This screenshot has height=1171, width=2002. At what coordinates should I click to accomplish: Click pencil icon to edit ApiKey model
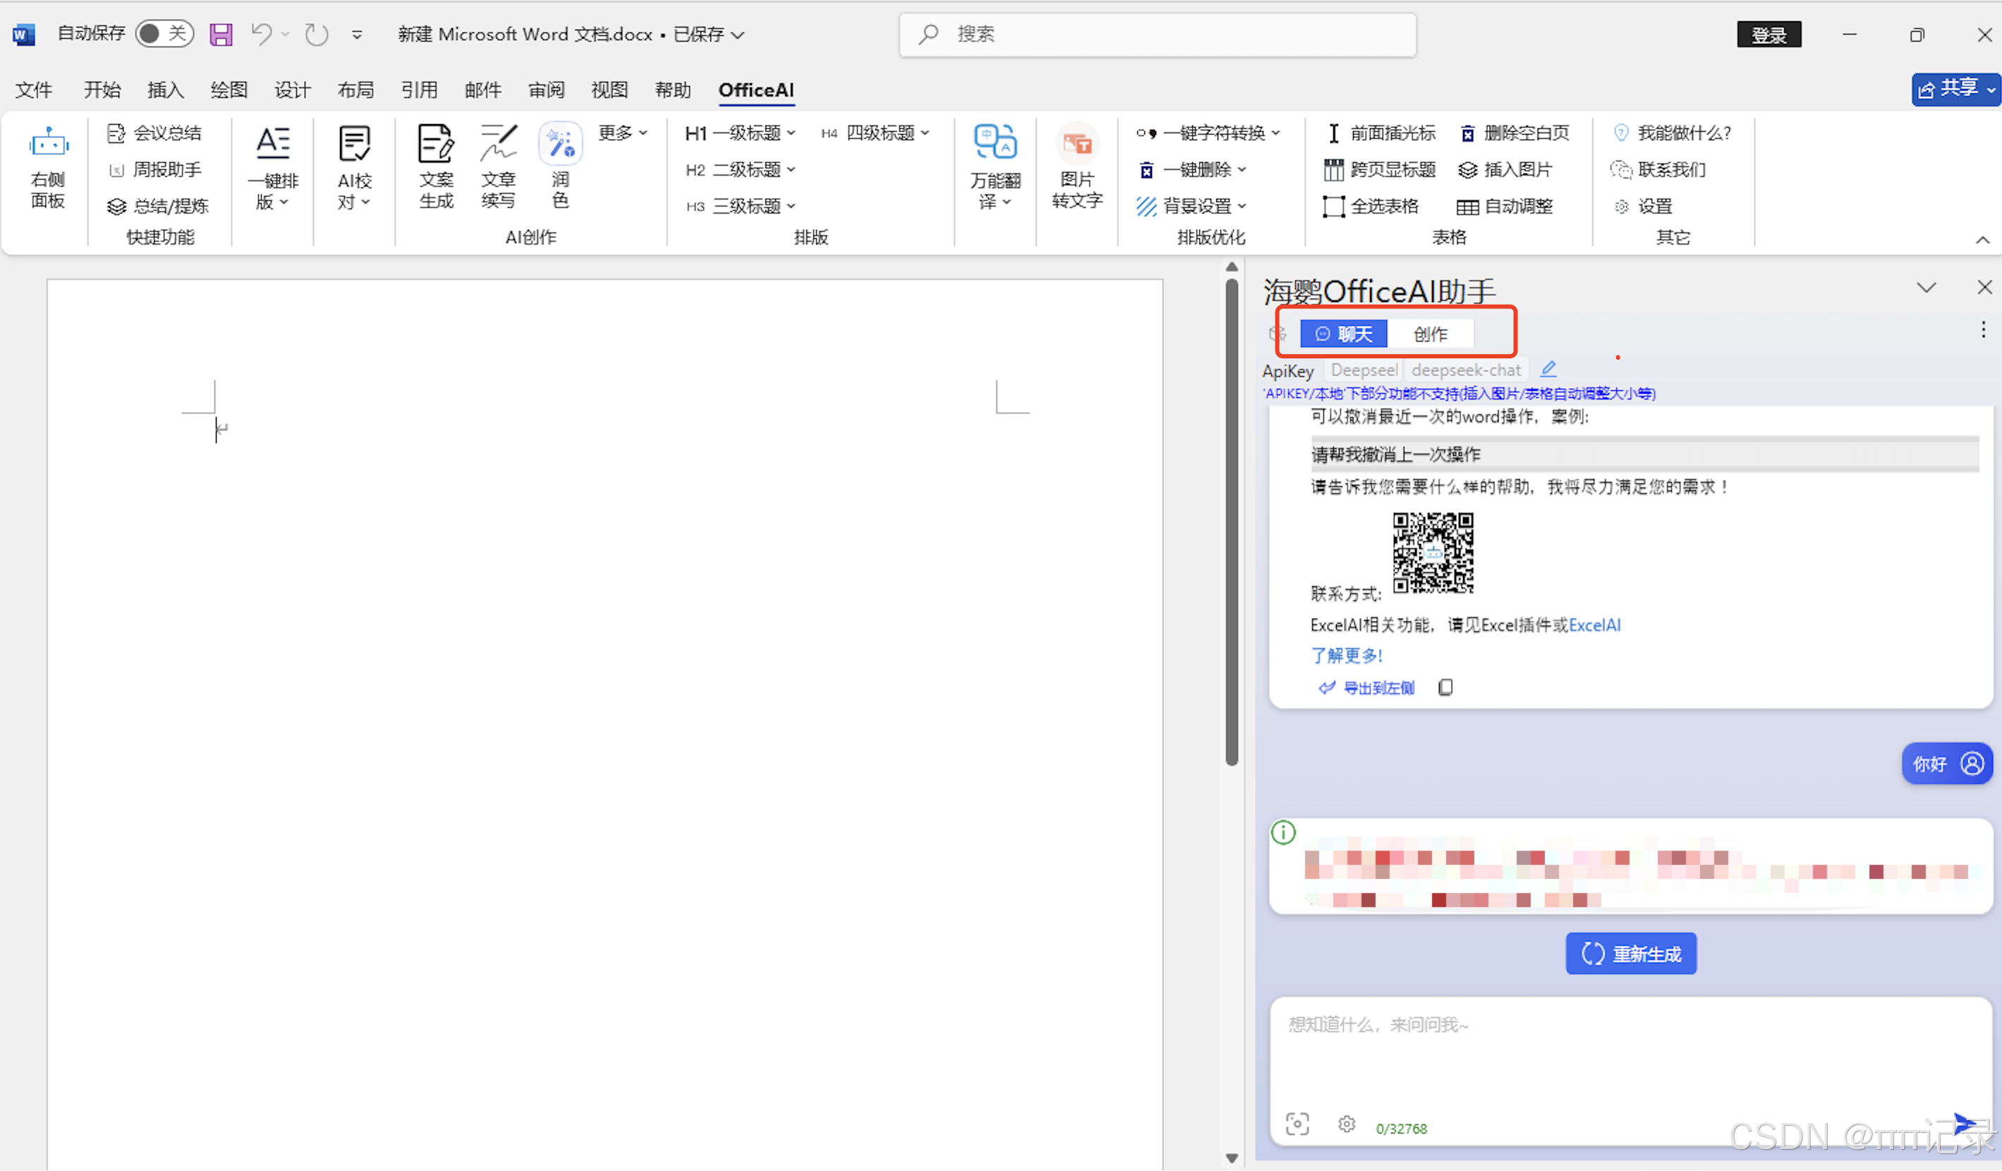tap(1548, 370)
